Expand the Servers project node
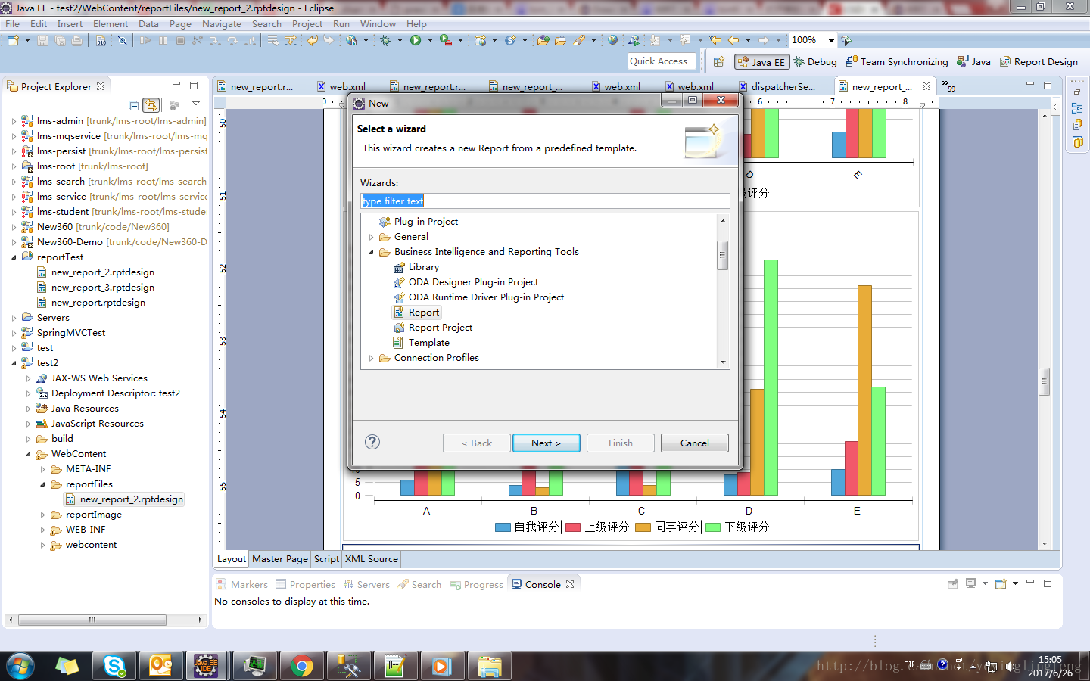 (x=14, y=318)
